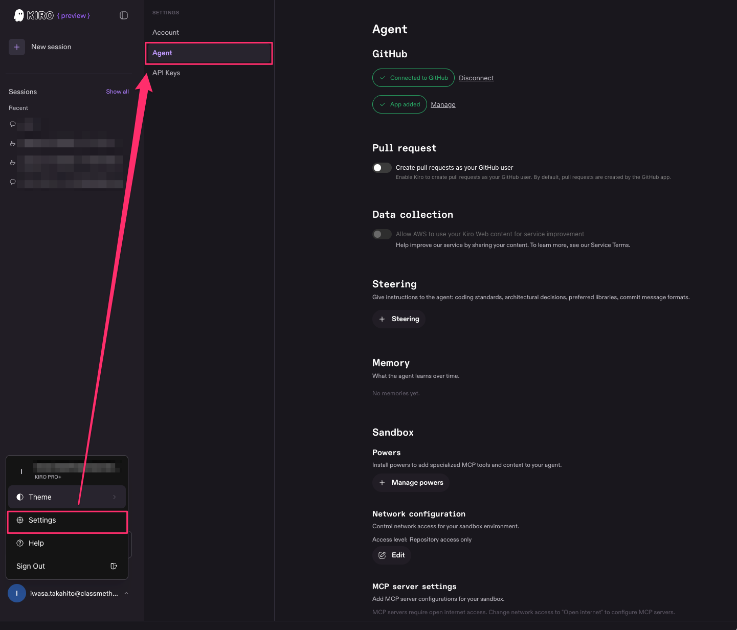Click the Memory heading
737x630 pixels.
coord(391,363)
